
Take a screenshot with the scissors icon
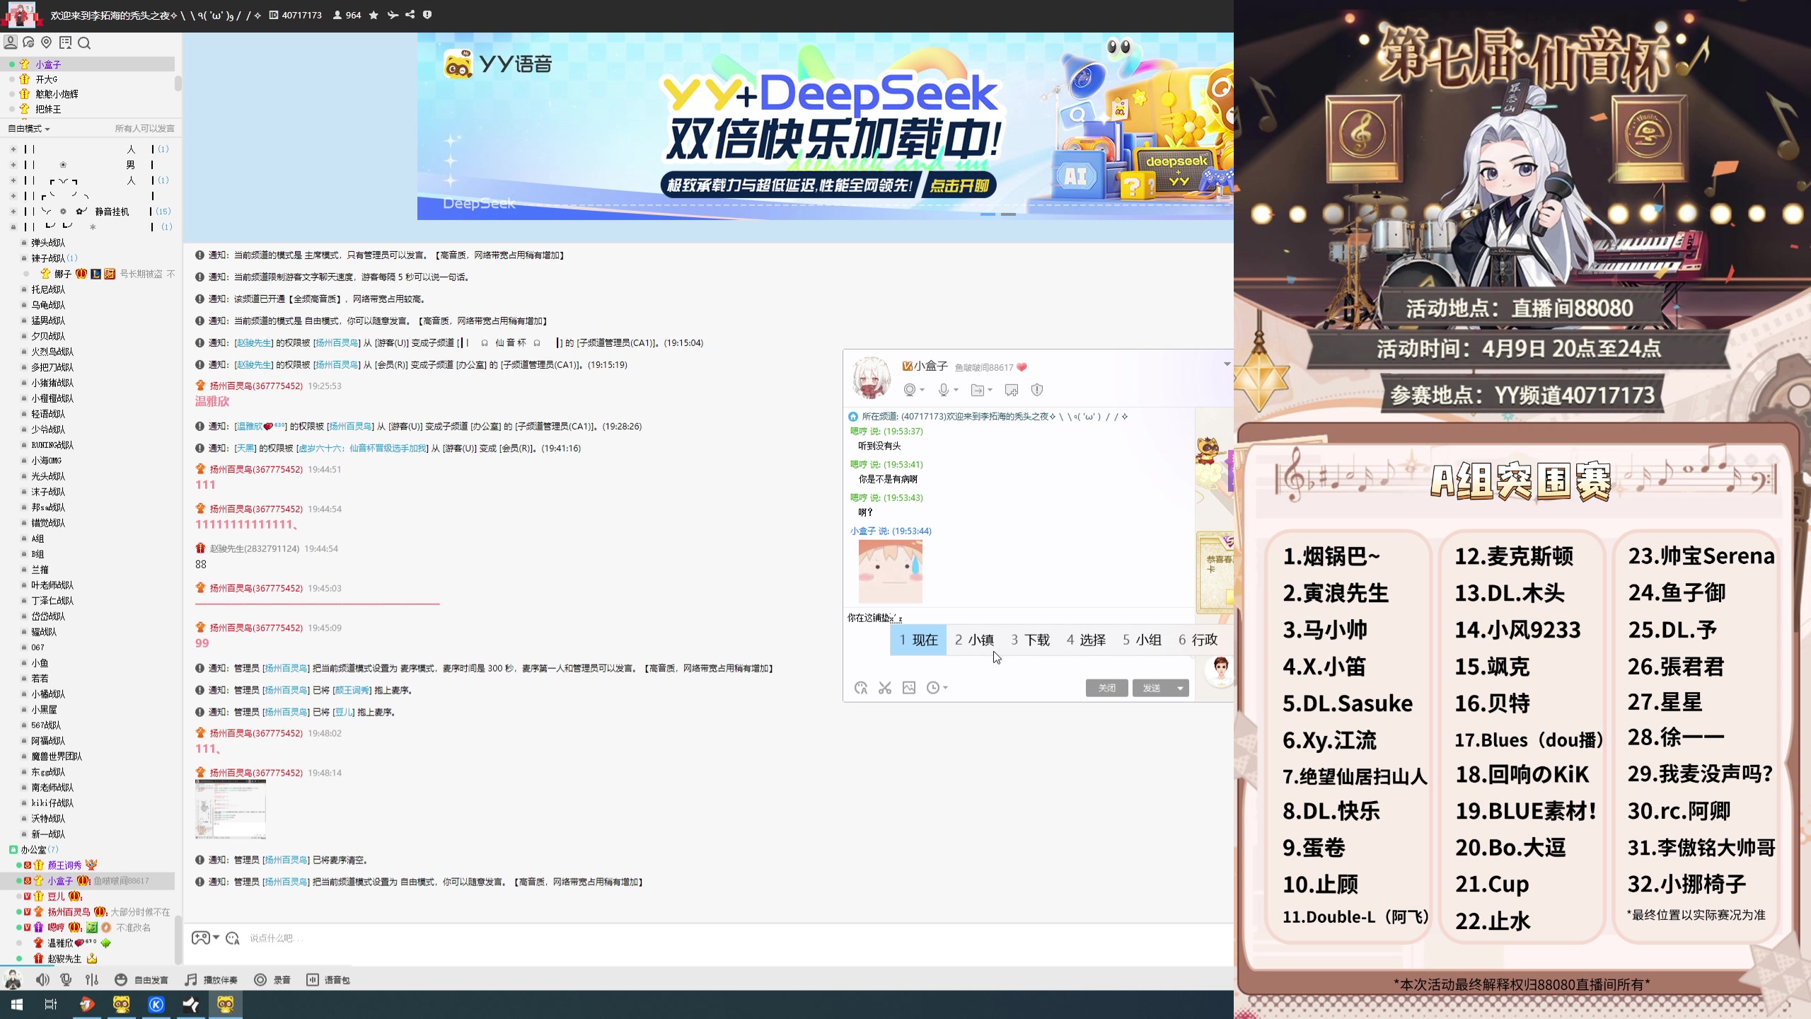click(885, 688)
